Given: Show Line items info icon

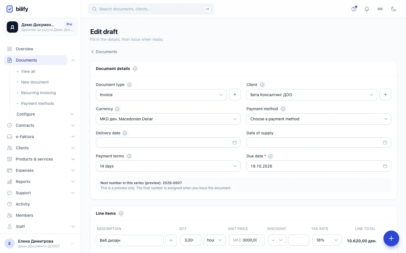Looking at the screenshot, I should (121, 213).
